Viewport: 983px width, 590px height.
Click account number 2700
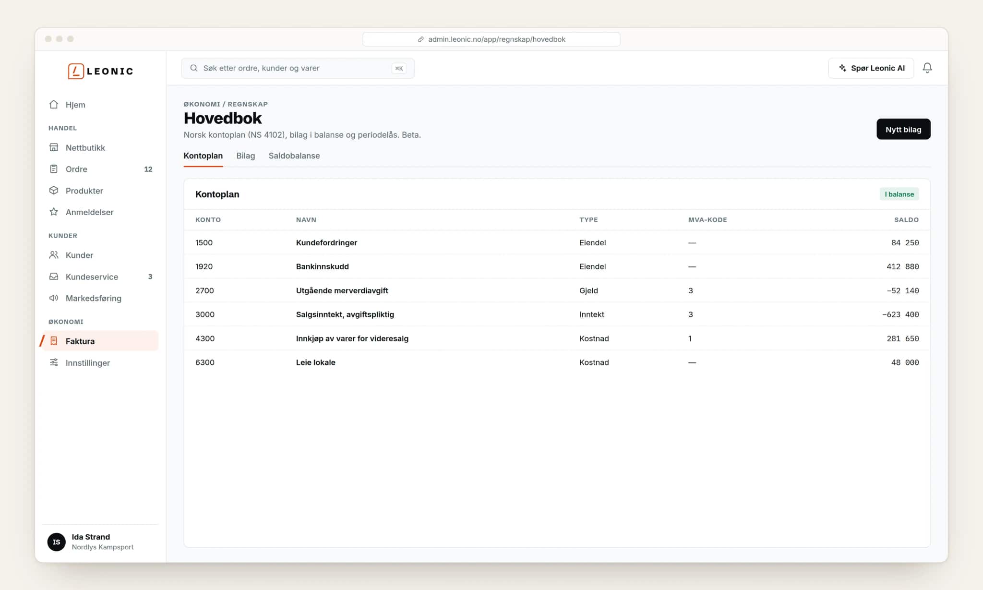point(204,290)
